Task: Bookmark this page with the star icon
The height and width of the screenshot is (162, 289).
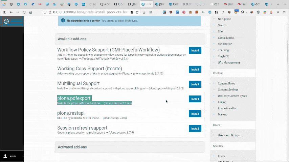Action: [x=137, y=12]
